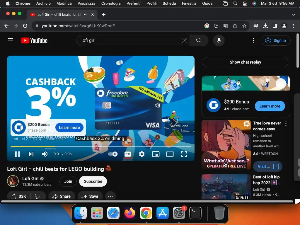Screen dimensions: 300x225
Task: Enable miniplayer mode icon
Action: point(156,154)
